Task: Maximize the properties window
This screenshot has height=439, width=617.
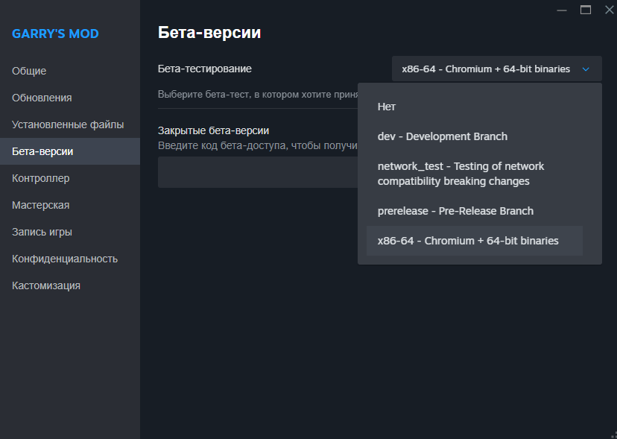Action: pos(585,10)
